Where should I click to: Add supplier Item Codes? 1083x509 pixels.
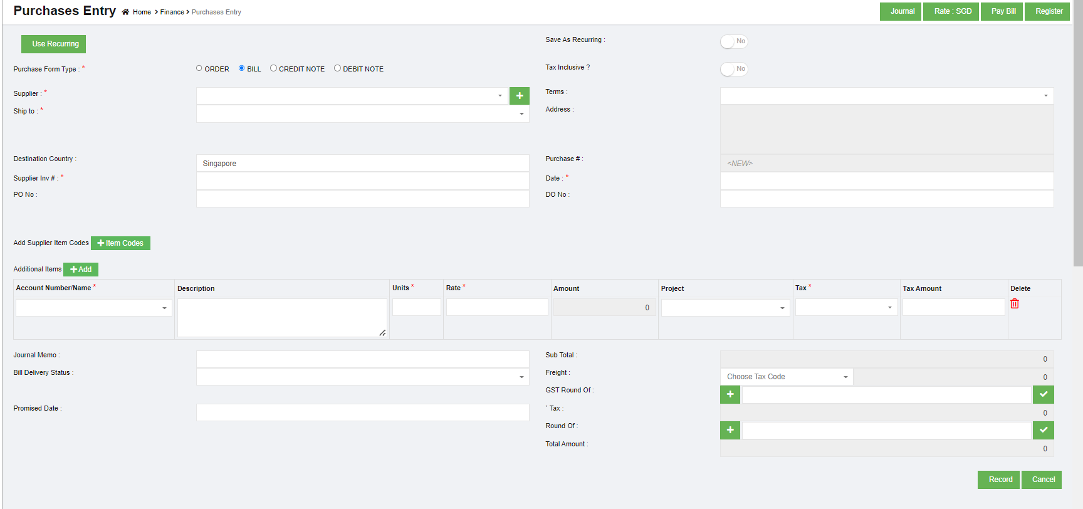(120, 243)
